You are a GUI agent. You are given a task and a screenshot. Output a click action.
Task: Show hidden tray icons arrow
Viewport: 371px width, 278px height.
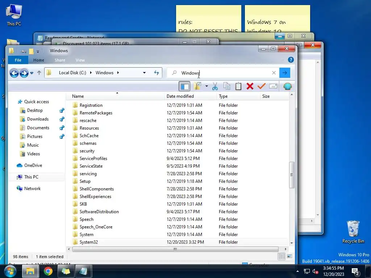click(x=298, y=271)
